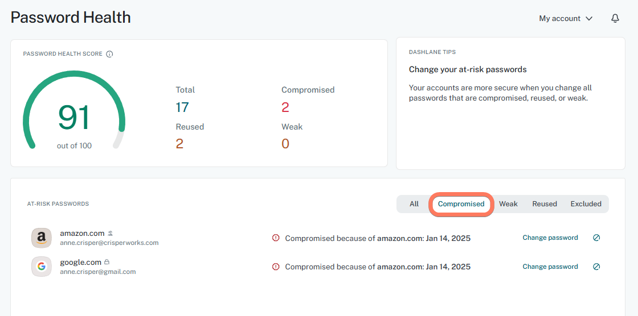638x316 pixels.
Task: Expand the My account dropdown
Action: (x=566, y=18)
